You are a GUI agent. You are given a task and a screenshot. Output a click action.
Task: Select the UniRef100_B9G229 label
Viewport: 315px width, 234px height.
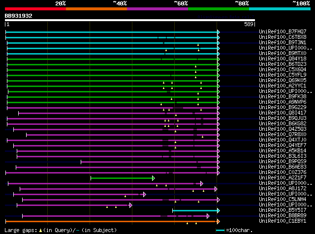point(283,107)
